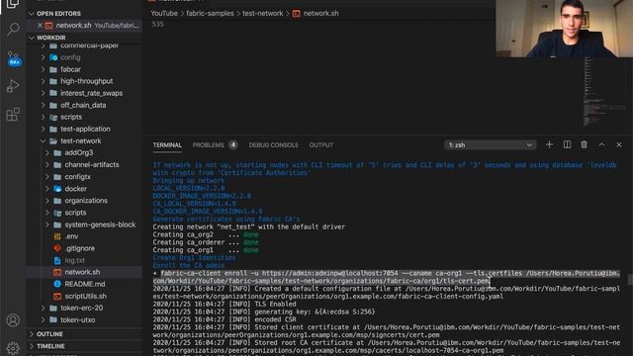
Task: Click the editor minimap
Action: (x=604, y=93)
